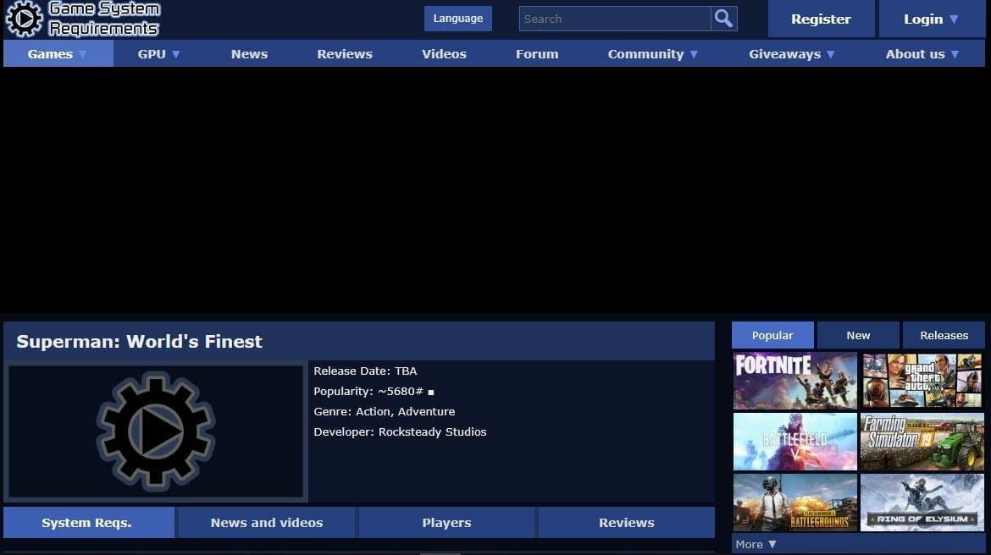This screenshot has height=555, width=991.
Task: Choose the PlayerUnknown's Battlegrounds thumbnail
Action: coord(794,502)
